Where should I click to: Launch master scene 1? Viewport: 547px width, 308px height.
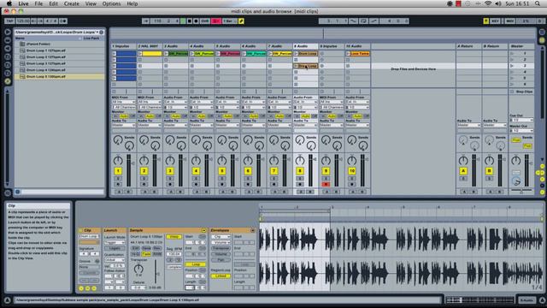(x=512, y=53)
